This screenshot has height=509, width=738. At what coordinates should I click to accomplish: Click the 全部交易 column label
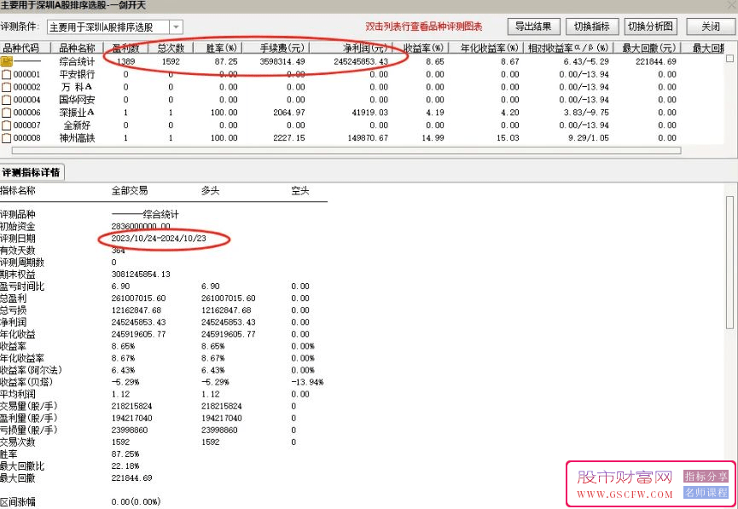pos(130,190)
